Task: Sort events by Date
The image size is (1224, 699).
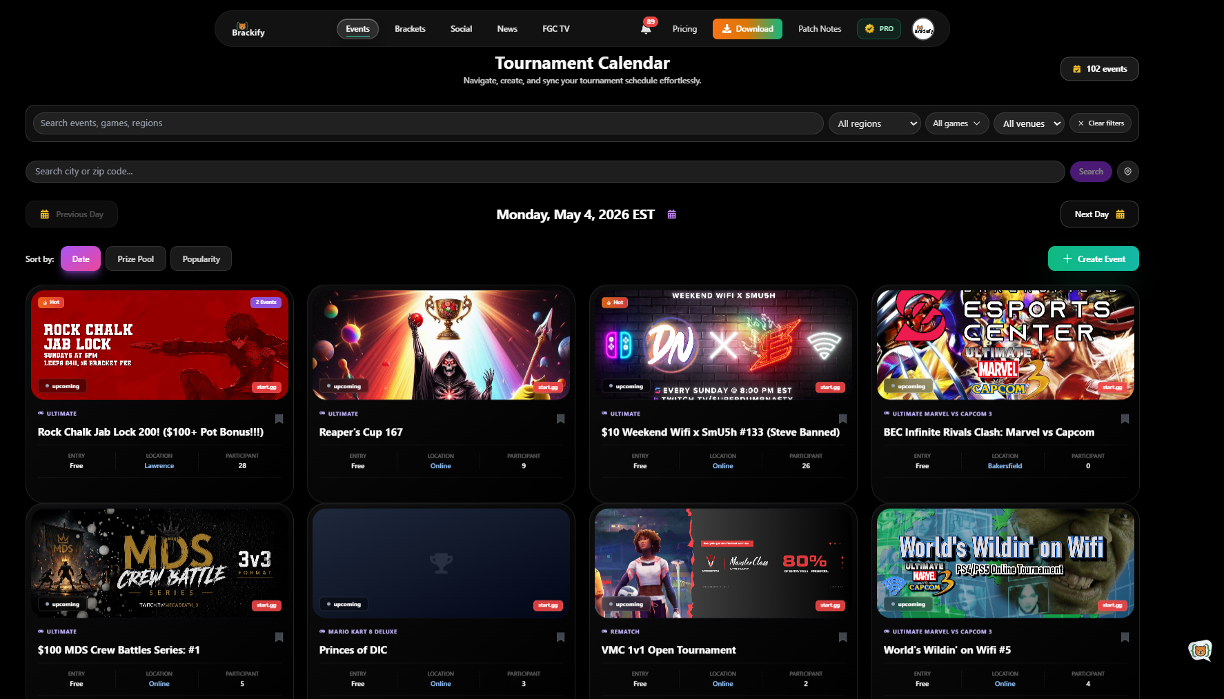Action: pyautogui.click(x=81, y=259)
